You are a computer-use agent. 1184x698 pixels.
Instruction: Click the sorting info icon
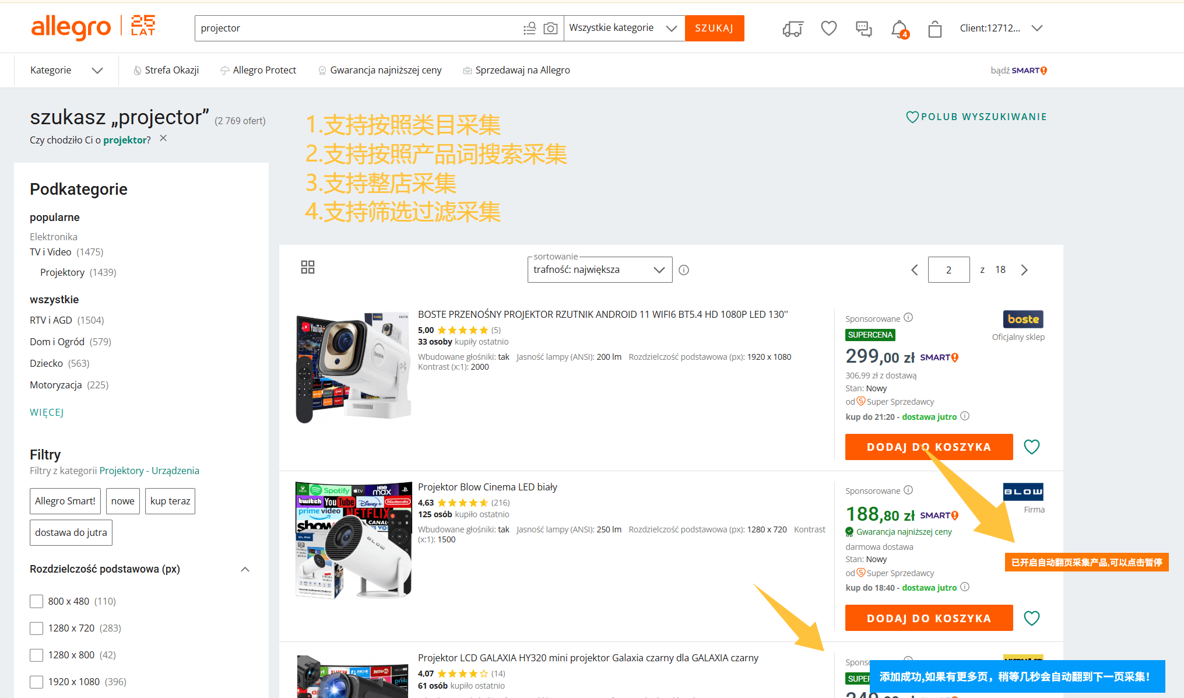coord(684,270)
